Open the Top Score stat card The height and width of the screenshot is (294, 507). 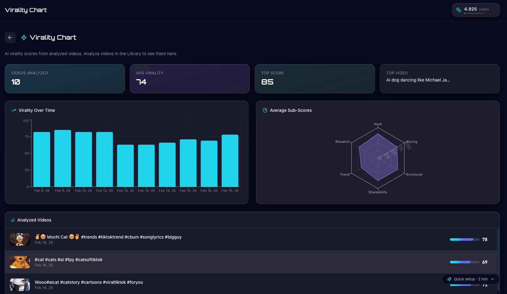(x=315, y=79)
